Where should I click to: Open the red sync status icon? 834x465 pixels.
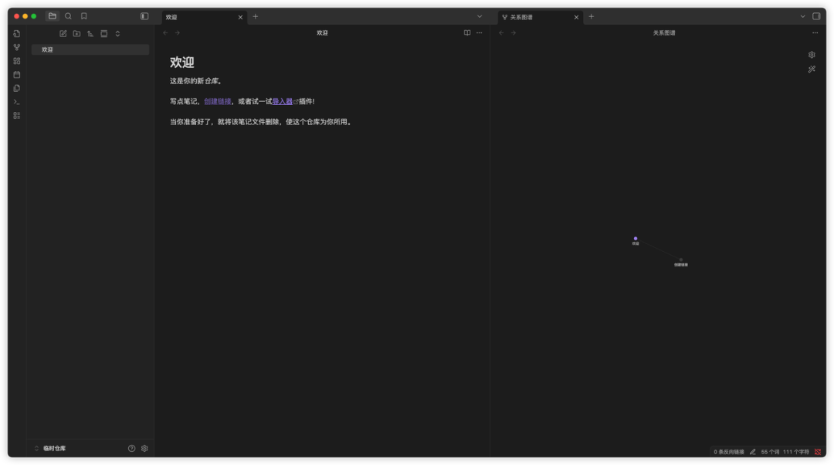point(818,452)
